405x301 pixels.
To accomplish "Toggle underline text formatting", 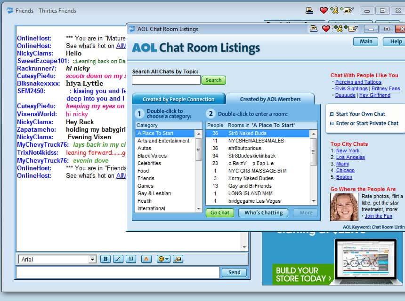I will tap(131, 259).
